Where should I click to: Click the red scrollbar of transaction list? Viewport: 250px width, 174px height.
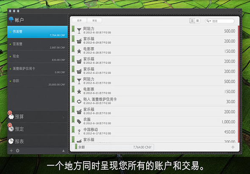point(239,84)
